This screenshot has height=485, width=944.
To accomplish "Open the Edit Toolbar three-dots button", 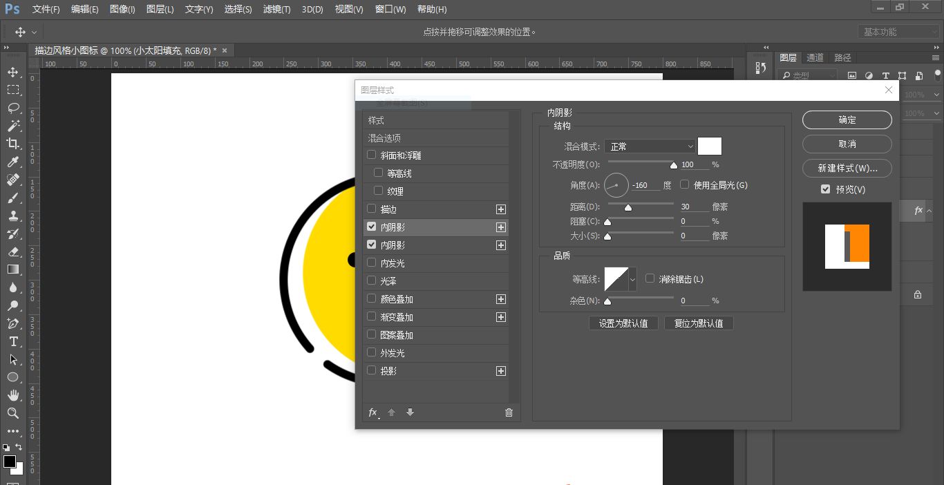I will click(x=13, y=431).
